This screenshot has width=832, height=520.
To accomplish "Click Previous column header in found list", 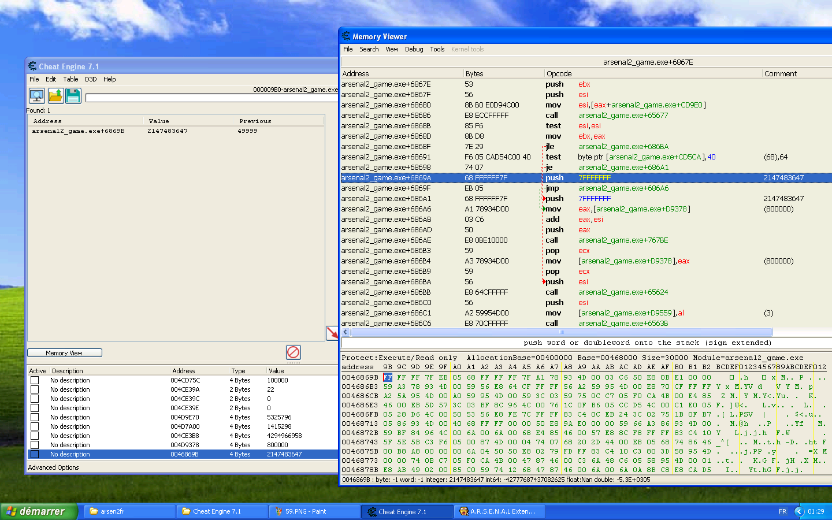I will pyautogui.click(x=278, y=121).
